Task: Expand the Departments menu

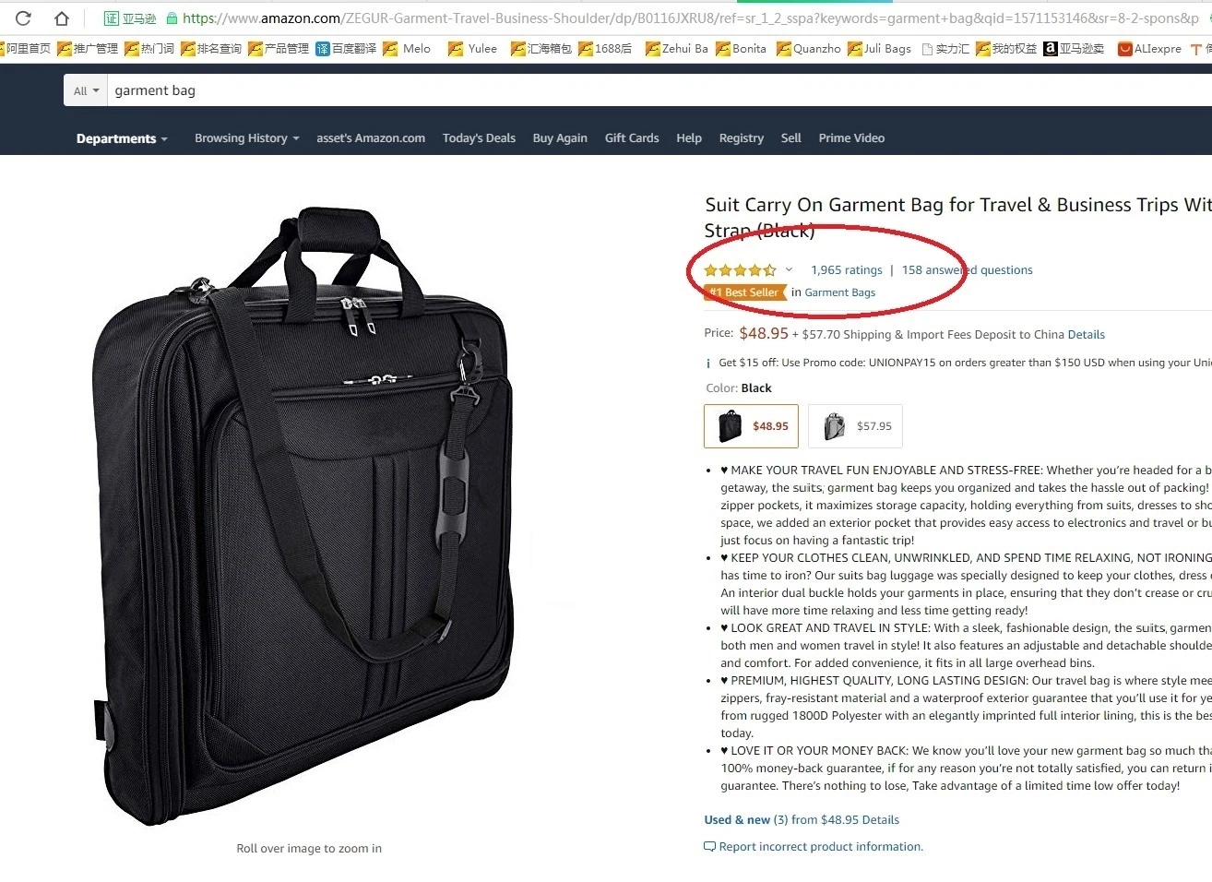Action: point(120,137)
